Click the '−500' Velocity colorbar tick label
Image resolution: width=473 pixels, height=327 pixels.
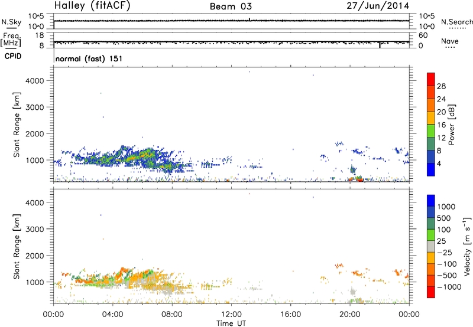(x=447, y=276)
